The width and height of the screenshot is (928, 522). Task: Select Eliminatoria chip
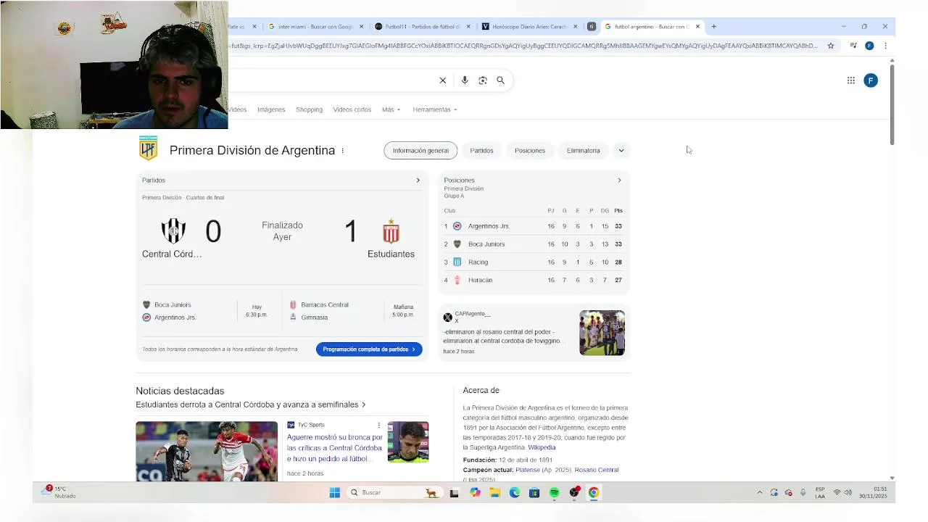(x=584, y=151)
